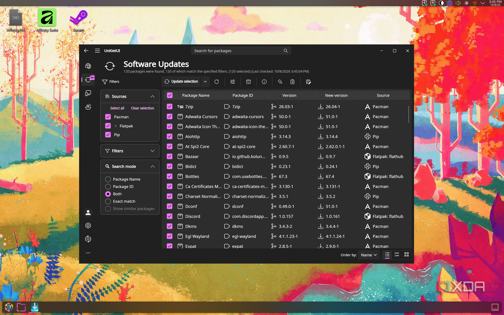Image resolution: width=504 pixels, height=315 pixels.
Task: Open the Discover Packages sidebar icon
Action: coord(88,66)
